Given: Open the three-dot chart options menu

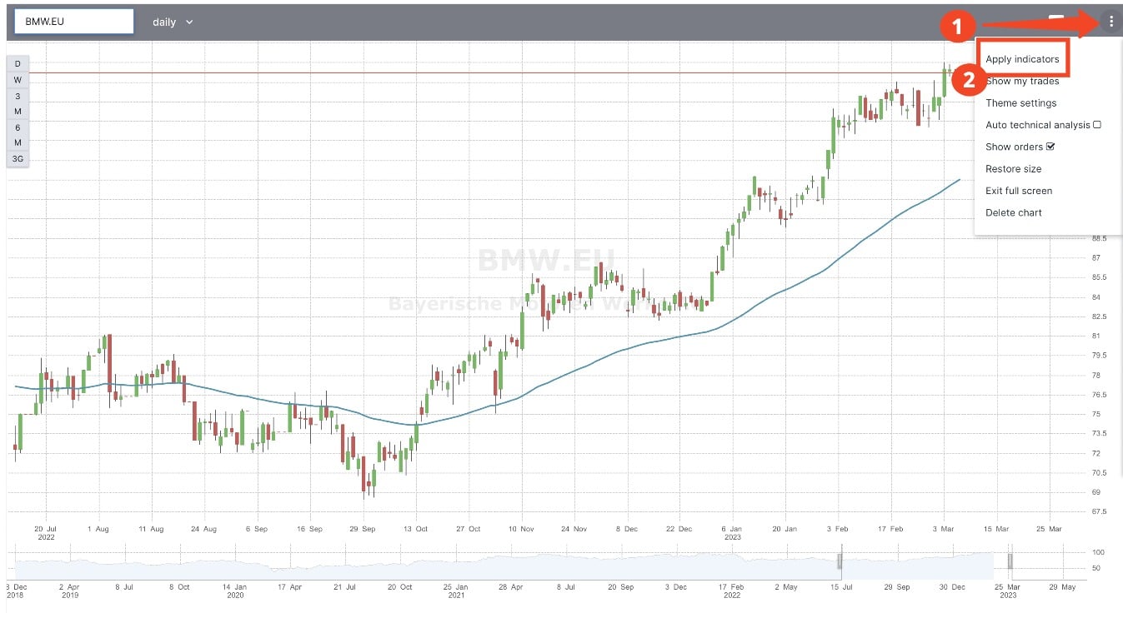Looking at the screenshot, I should [x=1110, y=22].
